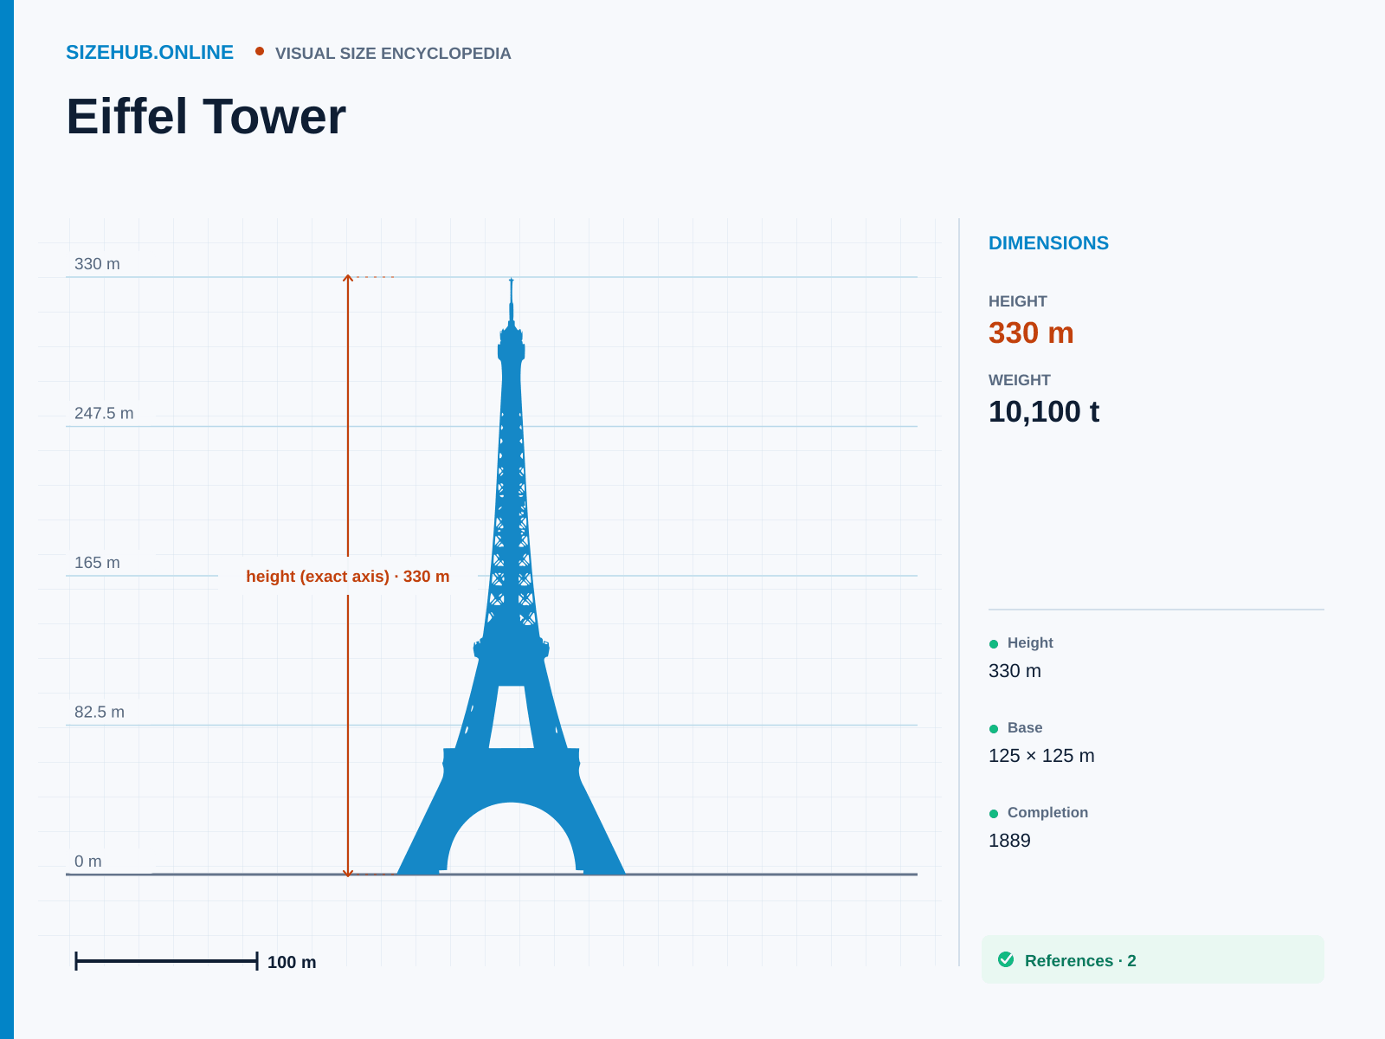Screen dimensions: 1385x1039
Task: Click the Visual Size Encyclopedia tagline
Action: click(x=393, y=54)
